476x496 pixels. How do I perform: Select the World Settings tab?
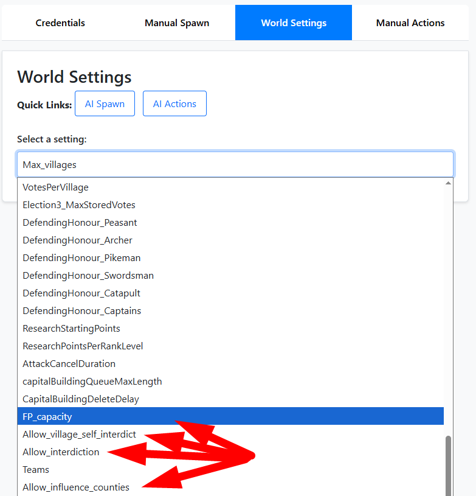click(294, 23)
